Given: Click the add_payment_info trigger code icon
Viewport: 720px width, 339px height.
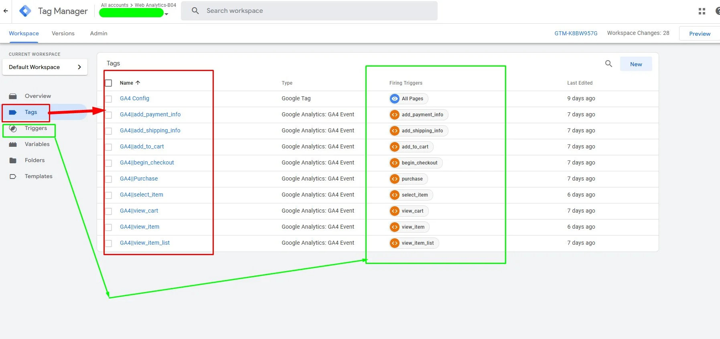Looking at the screenshot, I should click(x=395, y=115).
